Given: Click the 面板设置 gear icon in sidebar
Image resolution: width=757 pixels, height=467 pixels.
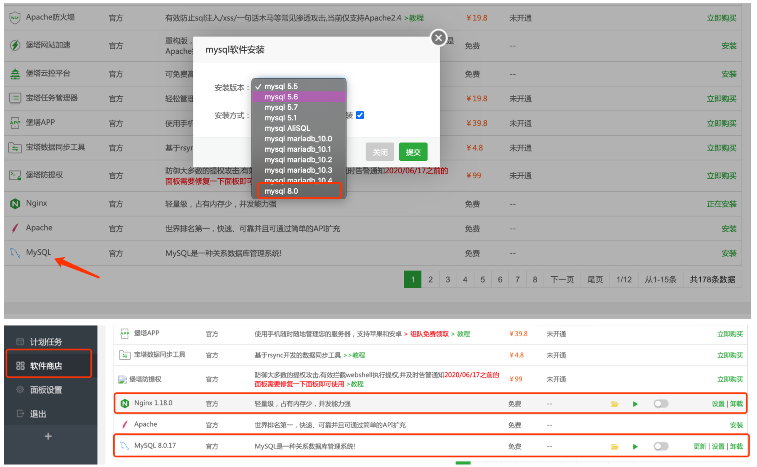Looking at the screenshot, I should coord(20,389).
